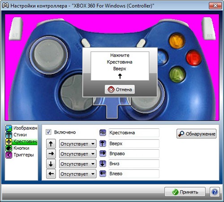Select the Крестовина list item
Screen dimensions: 224x202
click(x=22, y=142)
